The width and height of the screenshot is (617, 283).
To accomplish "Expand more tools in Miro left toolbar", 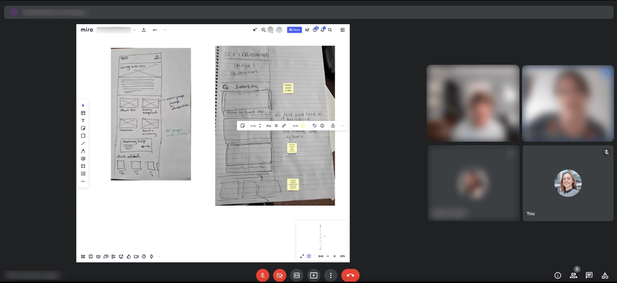I will (x=83, y=181).
